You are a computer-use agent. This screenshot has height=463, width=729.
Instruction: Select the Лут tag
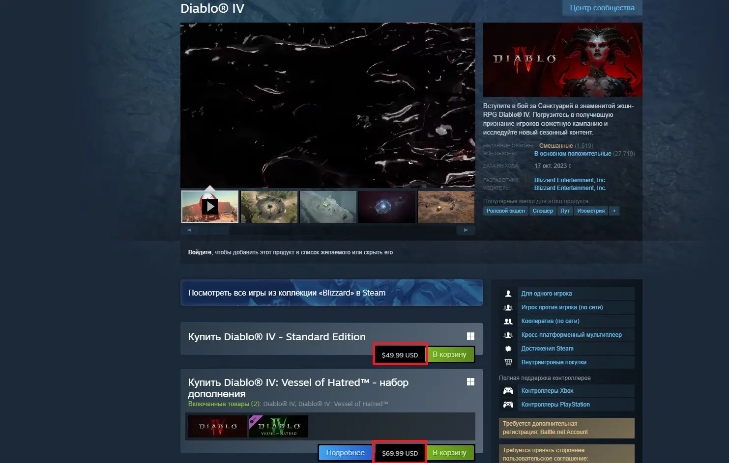[565, 211]
